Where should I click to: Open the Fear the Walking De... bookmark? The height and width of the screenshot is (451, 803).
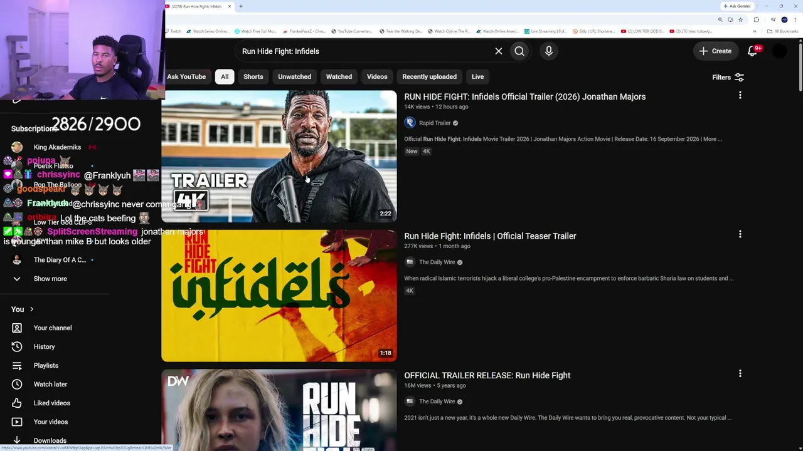(x=401, y=31)
